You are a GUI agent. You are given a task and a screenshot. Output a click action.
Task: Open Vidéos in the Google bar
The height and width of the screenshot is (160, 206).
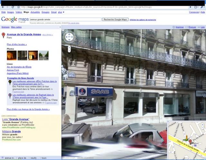click(x=19, y=12)
